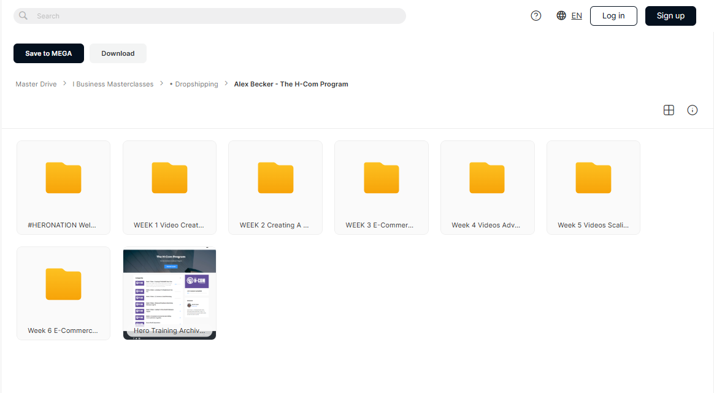
Task: Open the Hero Training Archive thumbnail
Action: point(169,293)
